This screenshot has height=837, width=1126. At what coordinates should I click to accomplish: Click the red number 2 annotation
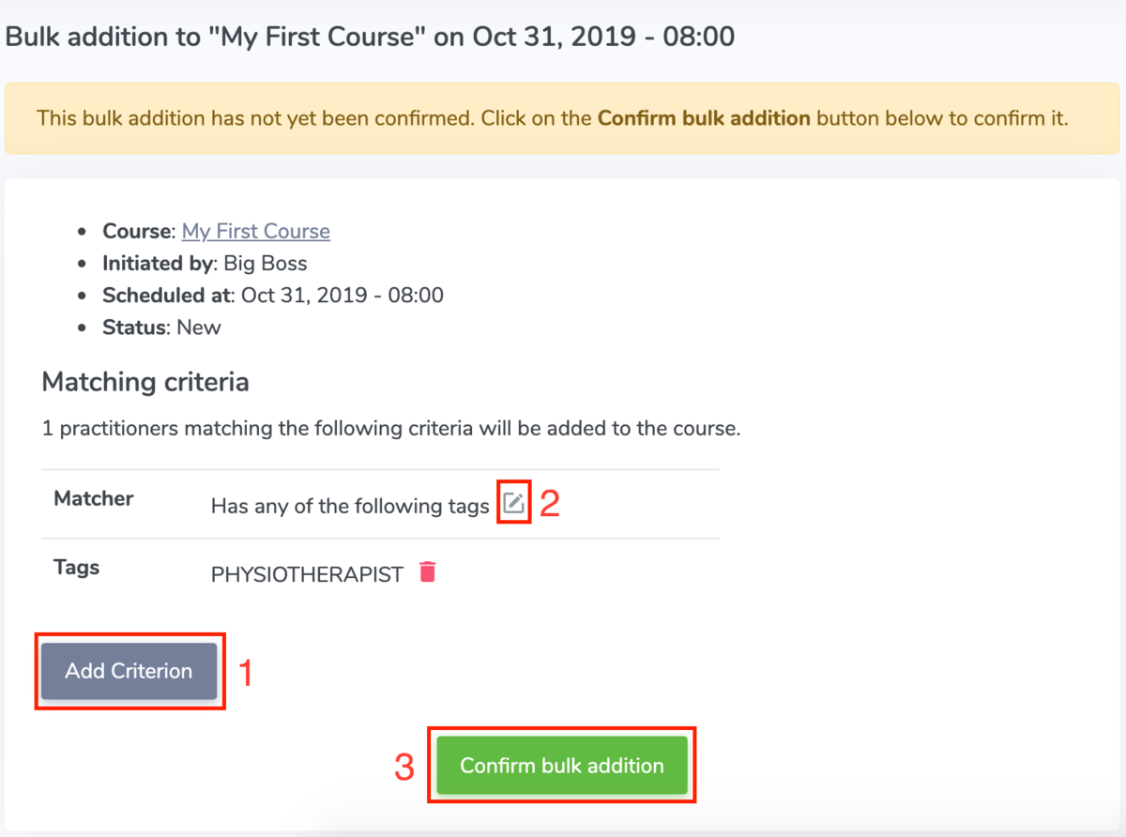(x=550, y=505)
